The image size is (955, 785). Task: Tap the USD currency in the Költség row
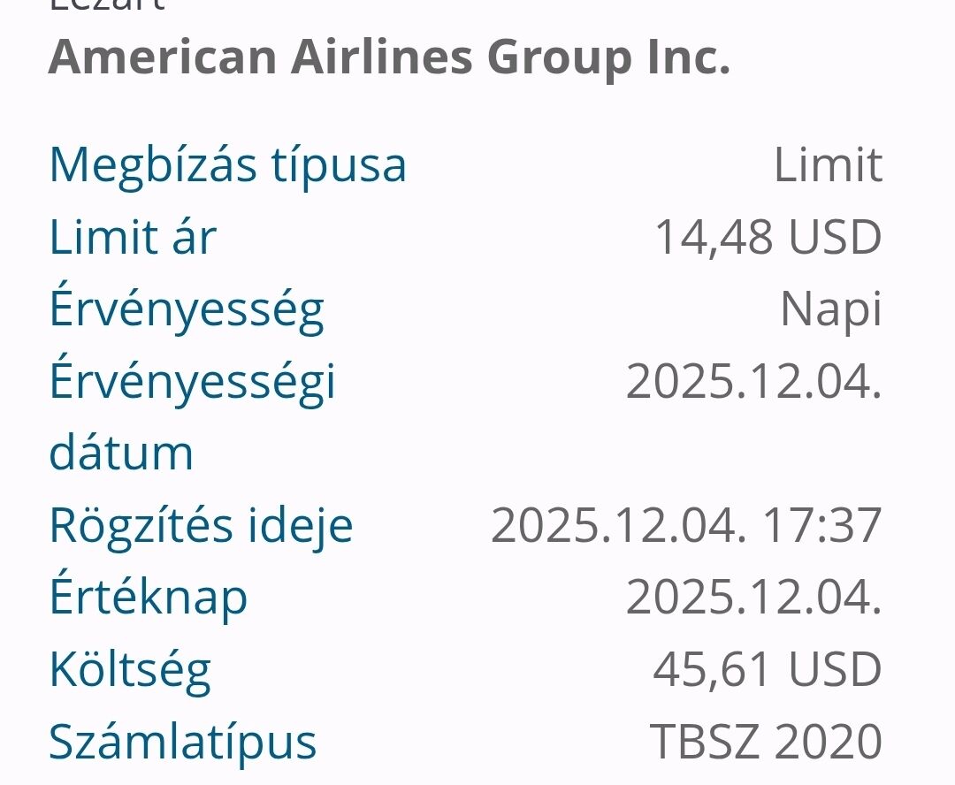(x=835, y=670)
